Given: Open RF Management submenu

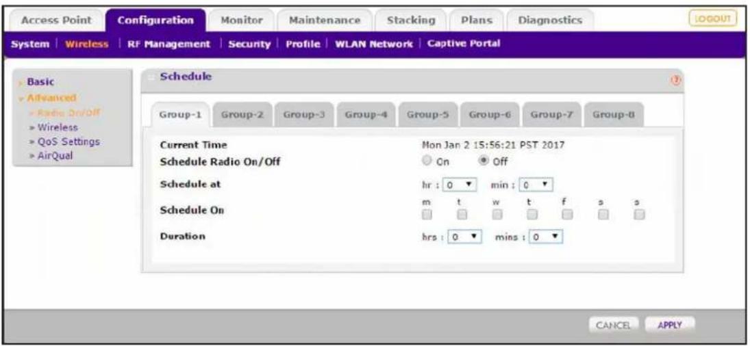Looking at the screenshot, I should [x=169, y=44].
